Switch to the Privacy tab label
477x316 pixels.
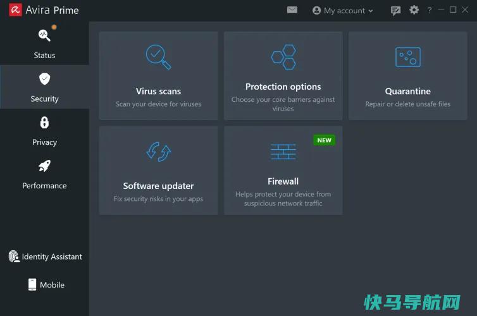coord(44,142)
